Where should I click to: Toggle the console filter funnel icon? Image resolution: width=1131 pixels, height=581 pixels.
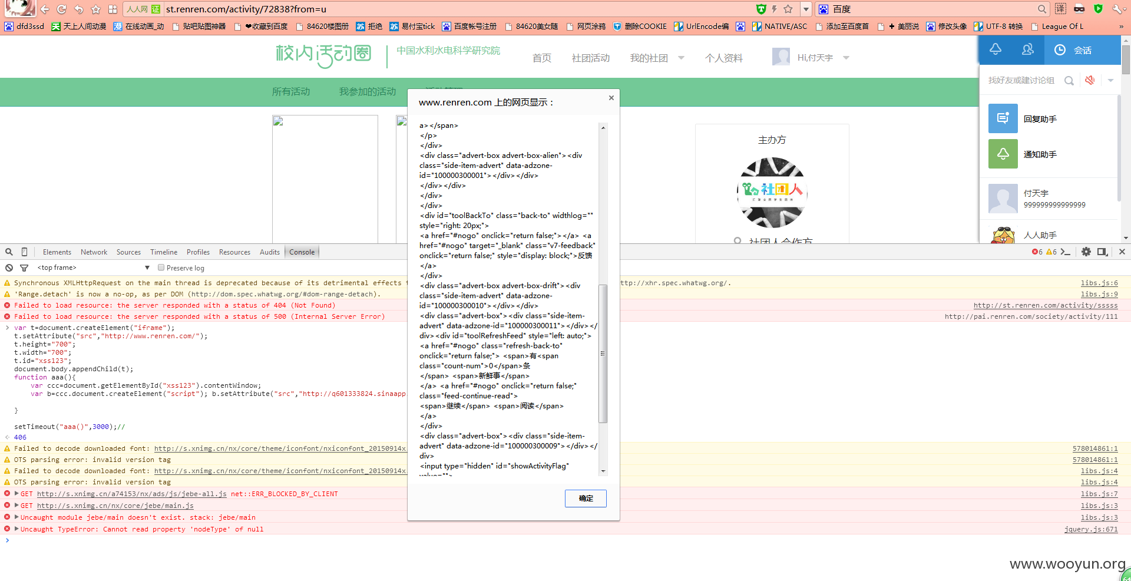pyautogui.click(x=24, y=268)
